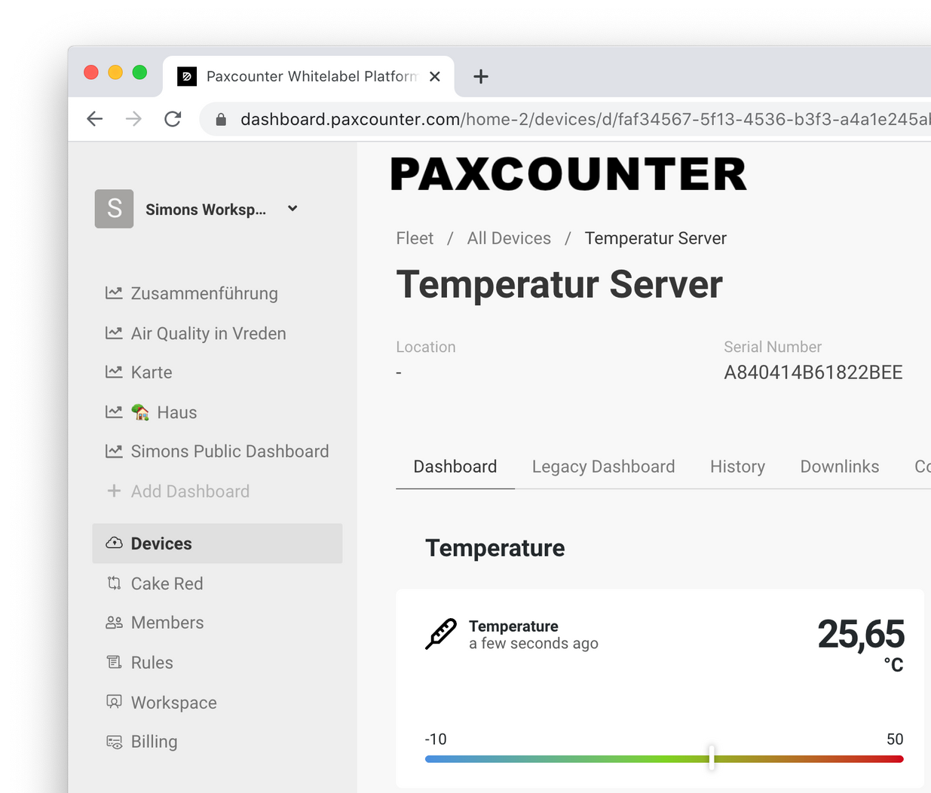Screen dimensions: 931x793
Task: Select the Downlinks tab
Action: click(x=839, y=466)
